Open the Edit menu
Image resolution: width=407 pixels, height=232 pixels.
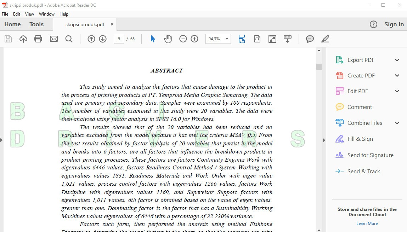[17, 14]
